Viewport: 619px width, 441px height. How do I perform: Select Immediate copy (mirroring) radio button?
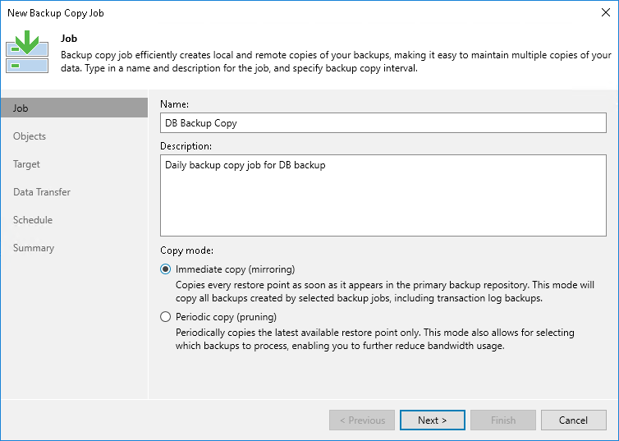pyautogui.click(x=165, y=269)
